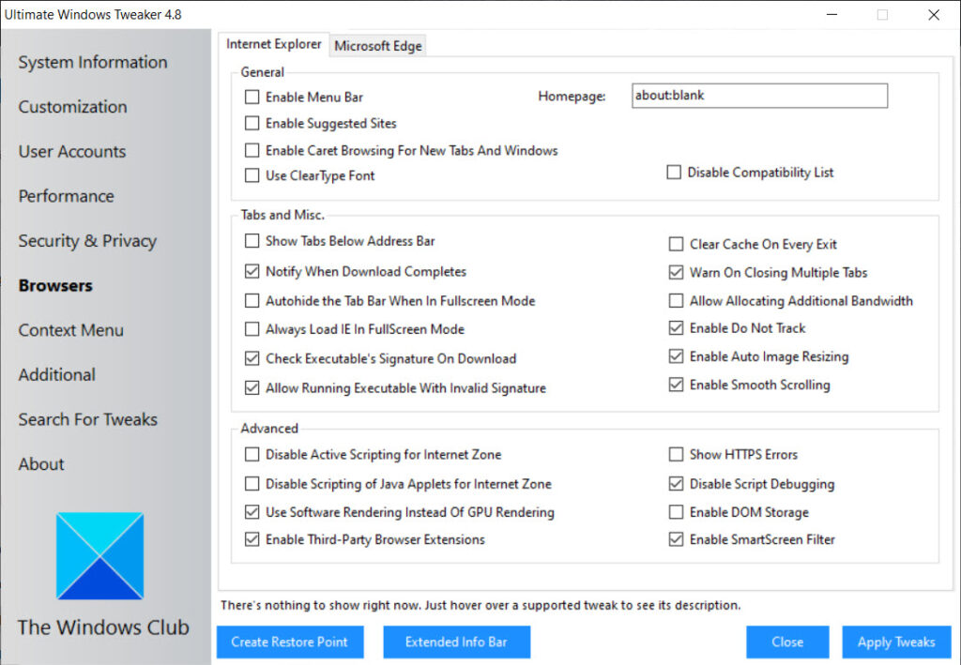Viewport: 961px width, 665px height.
Task: Click Create Restore Point button
Action: tap(290, 642)
